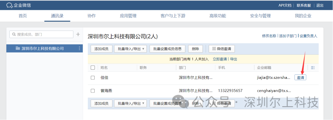Click the plus icon beside search box
This screenshot has width=333, height=120.
(x=78, y=34)
